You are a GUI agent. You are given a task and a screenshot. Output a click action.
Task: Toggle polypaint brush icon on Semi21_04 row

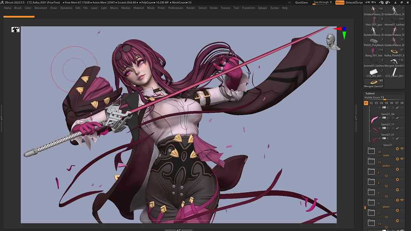pyautogui.click(x=397, y=118)
